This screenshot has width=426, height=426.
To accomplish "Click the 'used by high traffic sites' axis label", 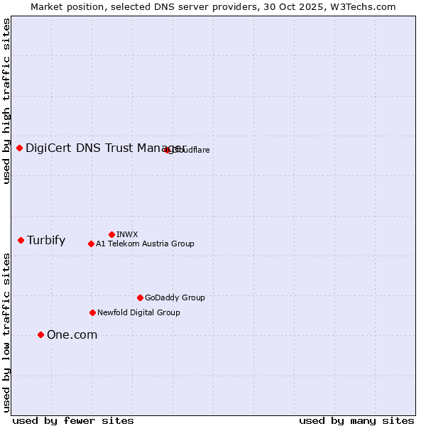I will tap(6, 101).
